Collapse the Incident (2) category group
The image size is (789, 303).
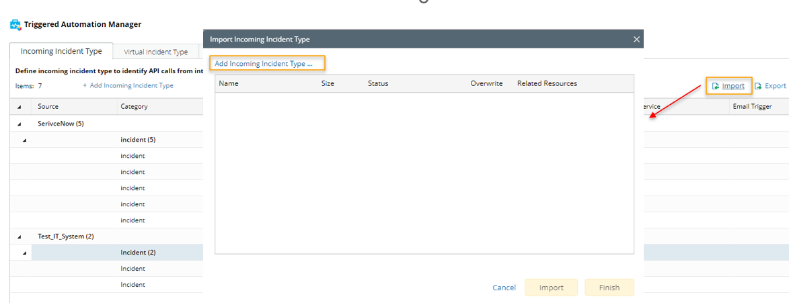point(25,253)
